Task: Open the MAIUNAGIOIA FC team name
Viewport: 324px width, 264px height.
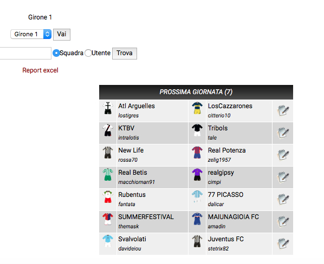Action: tap(234, 217)
